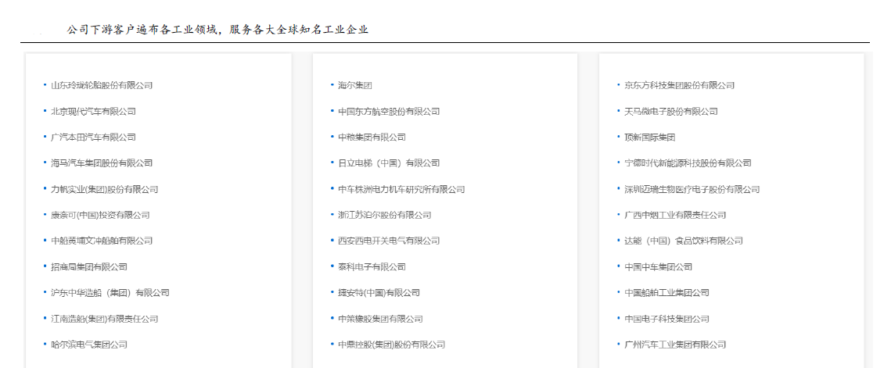The height and width of the screenshot is (368, 891).
Task: Select 中国电子科技集团公司
Action: 666,319
